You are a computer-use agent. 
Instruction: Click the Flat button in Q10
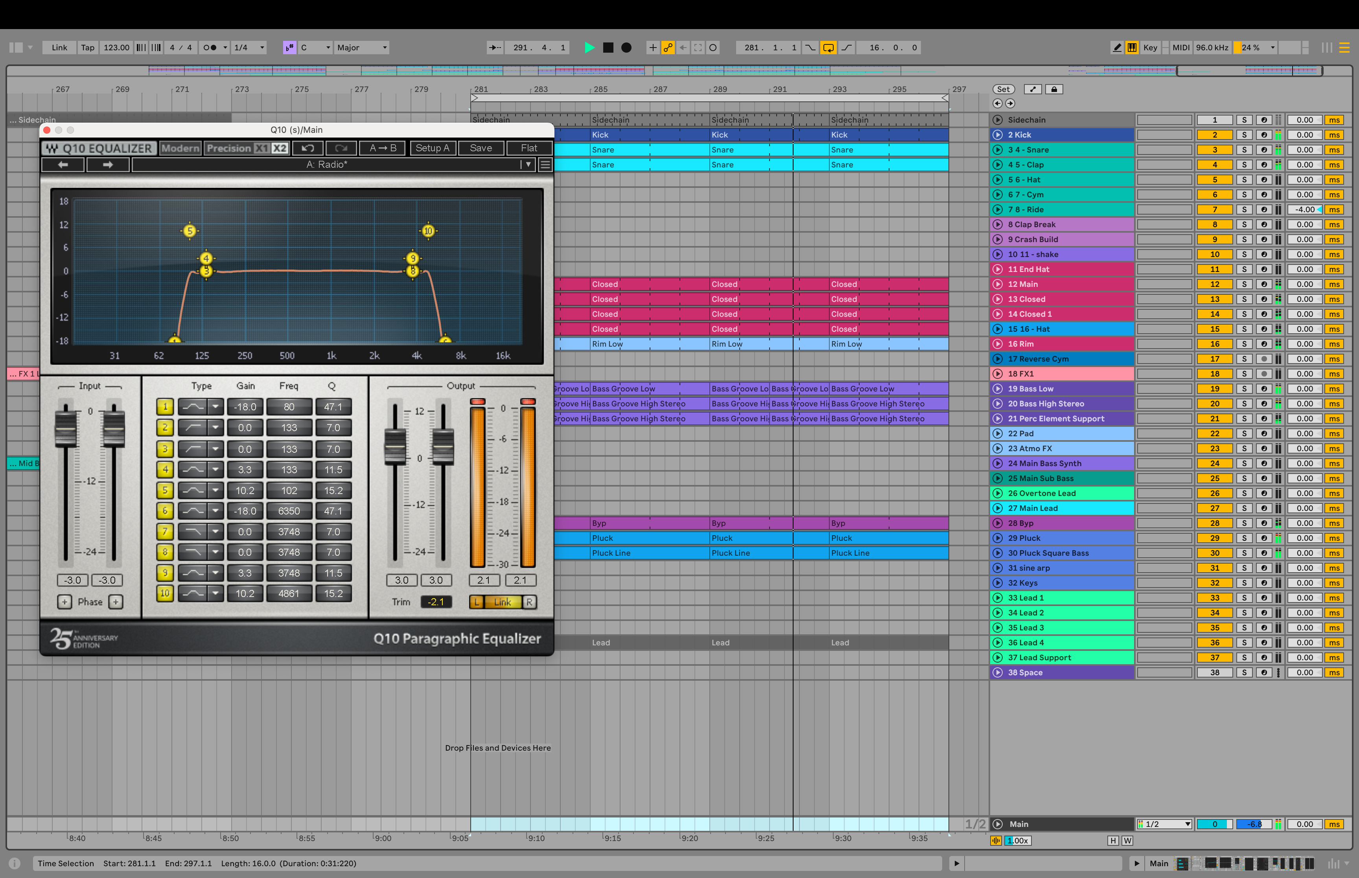click(x=528, y=148)
